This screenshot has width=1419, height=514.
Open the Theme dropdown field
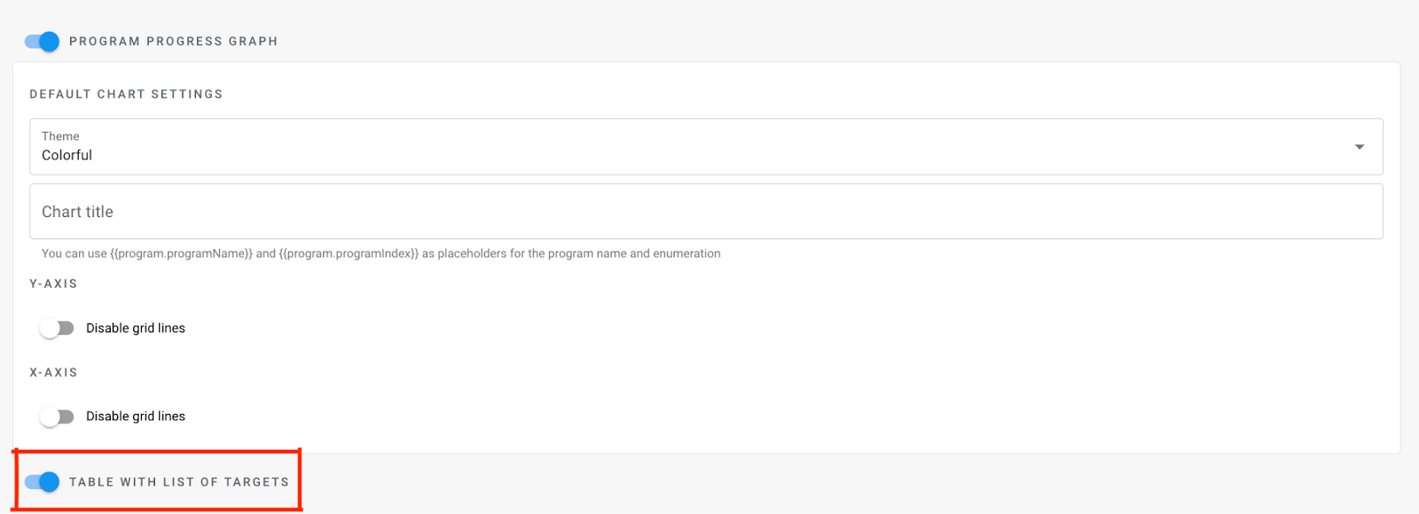point(692,147)
